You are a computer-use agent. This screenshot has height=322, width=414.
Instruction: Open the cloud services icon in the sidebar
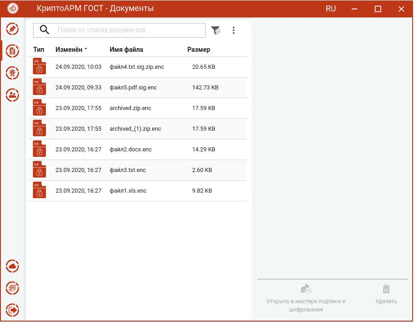tap(12, 266)
